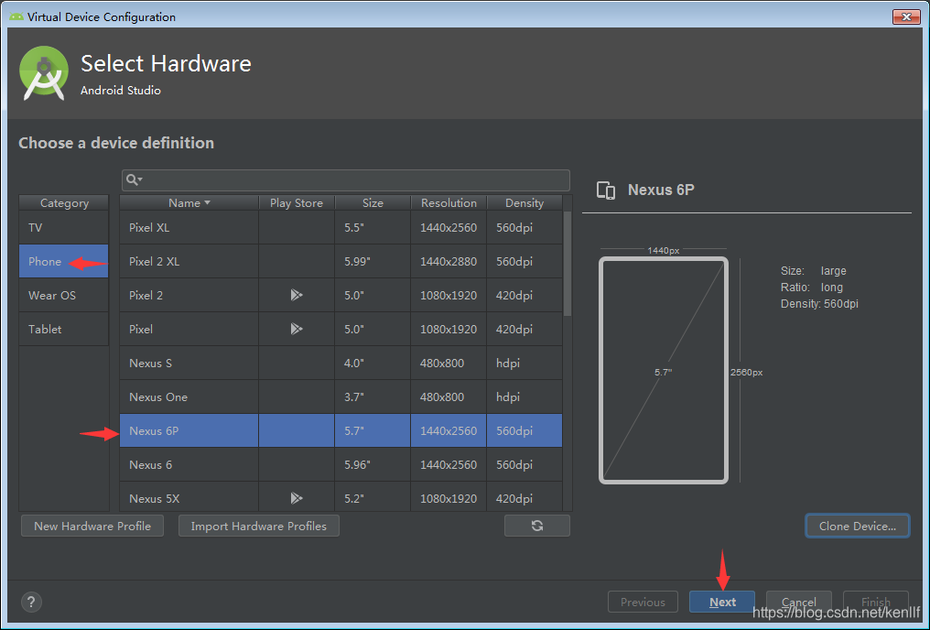
Task: Open the help question mark icon
Action: 31,602
